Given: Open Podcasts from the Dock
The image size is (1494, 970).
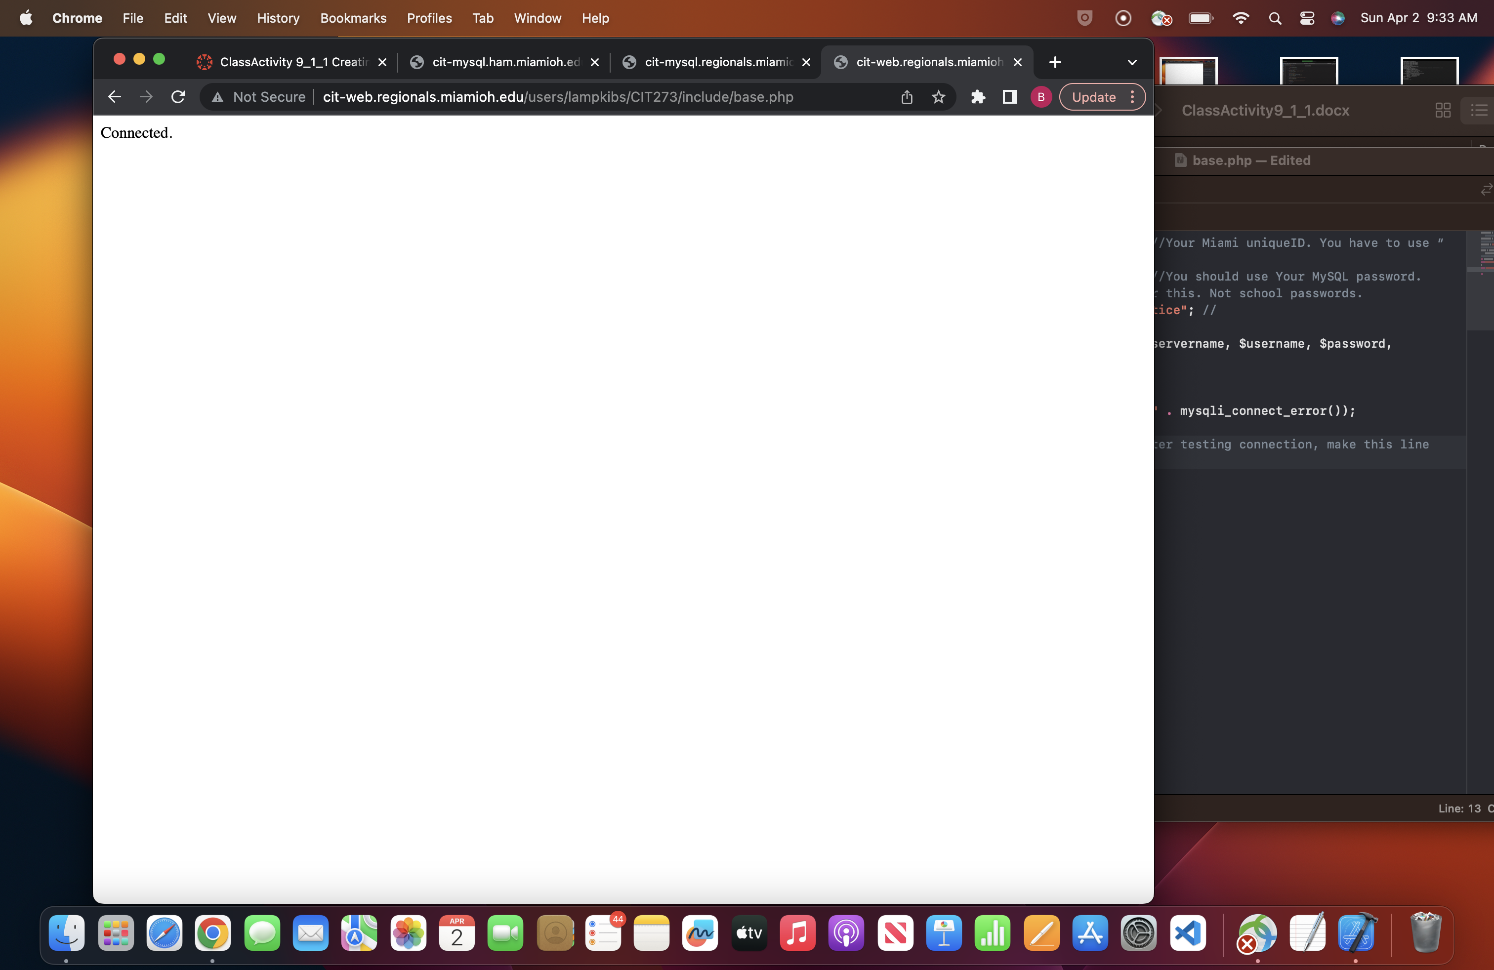Looking at the screenshot, I should (846, 933).
